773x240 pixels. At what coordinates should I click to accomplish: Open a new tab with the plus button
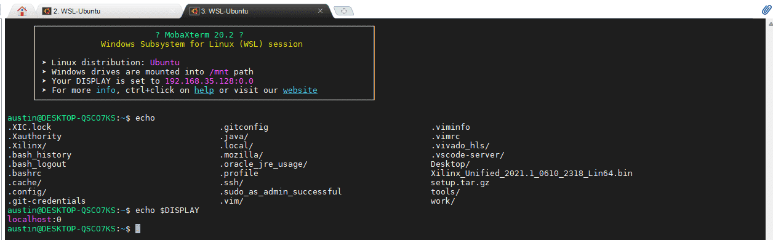pos(344,10)
